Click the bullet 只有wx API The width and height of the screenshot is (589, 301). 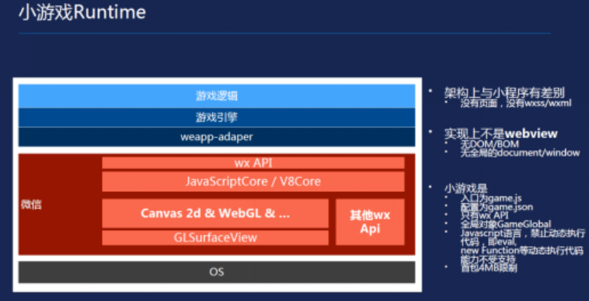click(x=484, y=215)
